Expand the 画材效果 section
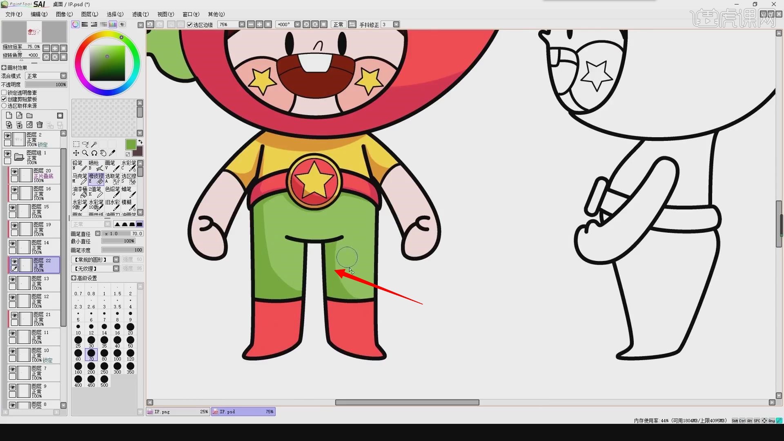 tap(4, 68)
